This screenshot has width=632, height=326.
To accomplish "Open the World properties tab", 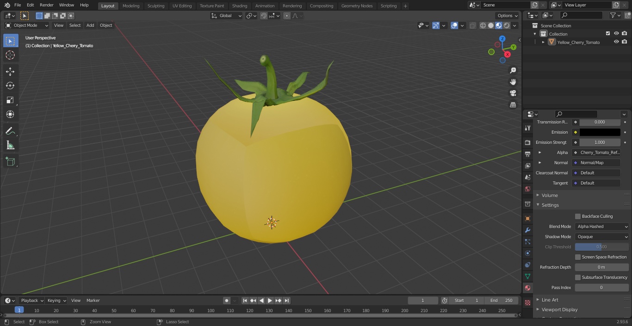I will coord(527,189).
